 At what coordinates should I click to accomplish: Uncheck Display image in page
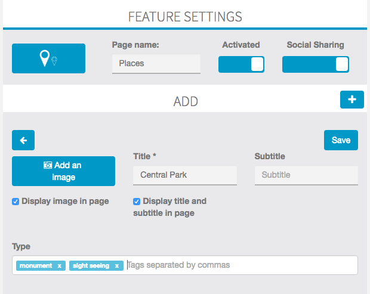tap(16, 202)
